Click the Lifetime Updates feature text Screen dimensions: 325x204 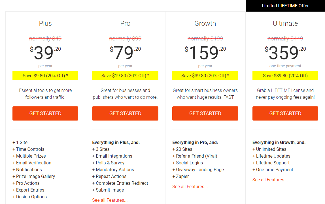[x=273, y=156]
